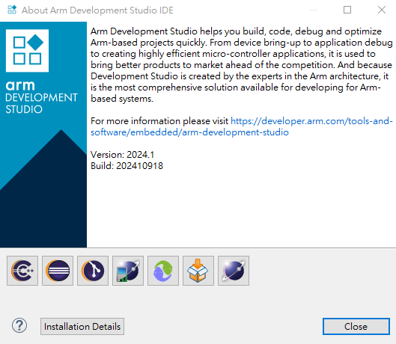Click the white squares-and-diamond logo tile
Viewport: 396px width, 344px height.
click(27, 51)
